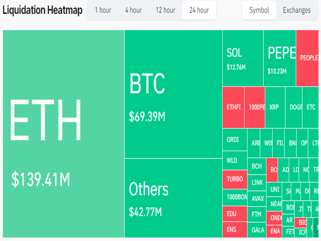The image size is (321, 241).
Task: Select the XRP tile
Action: pyautogui.click(x=275, y=107)
